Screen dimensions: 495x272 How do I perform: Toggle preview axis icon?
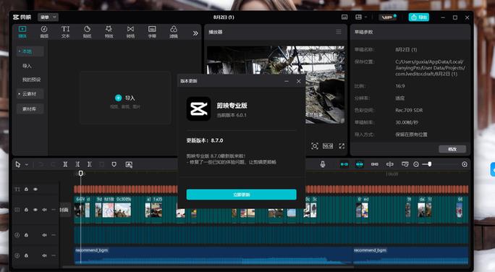[x=390, y=164]
